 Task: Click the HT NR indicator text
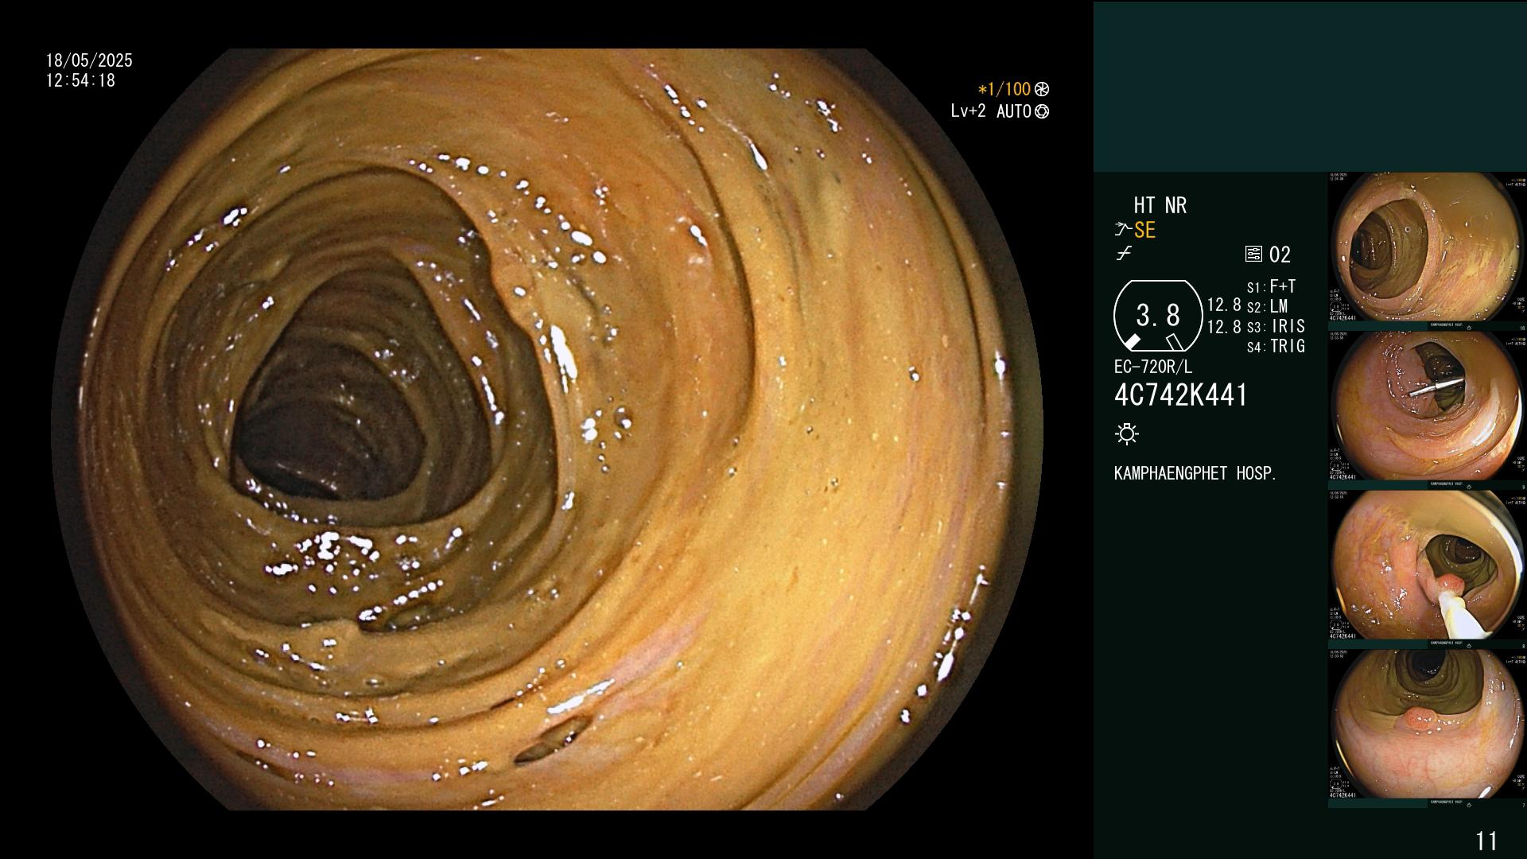[1160, 205]
